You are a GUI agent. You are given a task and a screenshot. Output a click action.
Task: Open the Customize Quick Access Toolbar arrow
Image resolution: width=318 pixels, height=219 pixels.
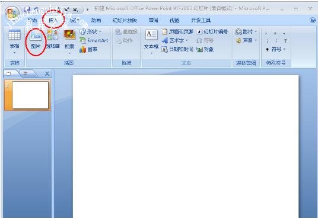click(x=87, y=9)
